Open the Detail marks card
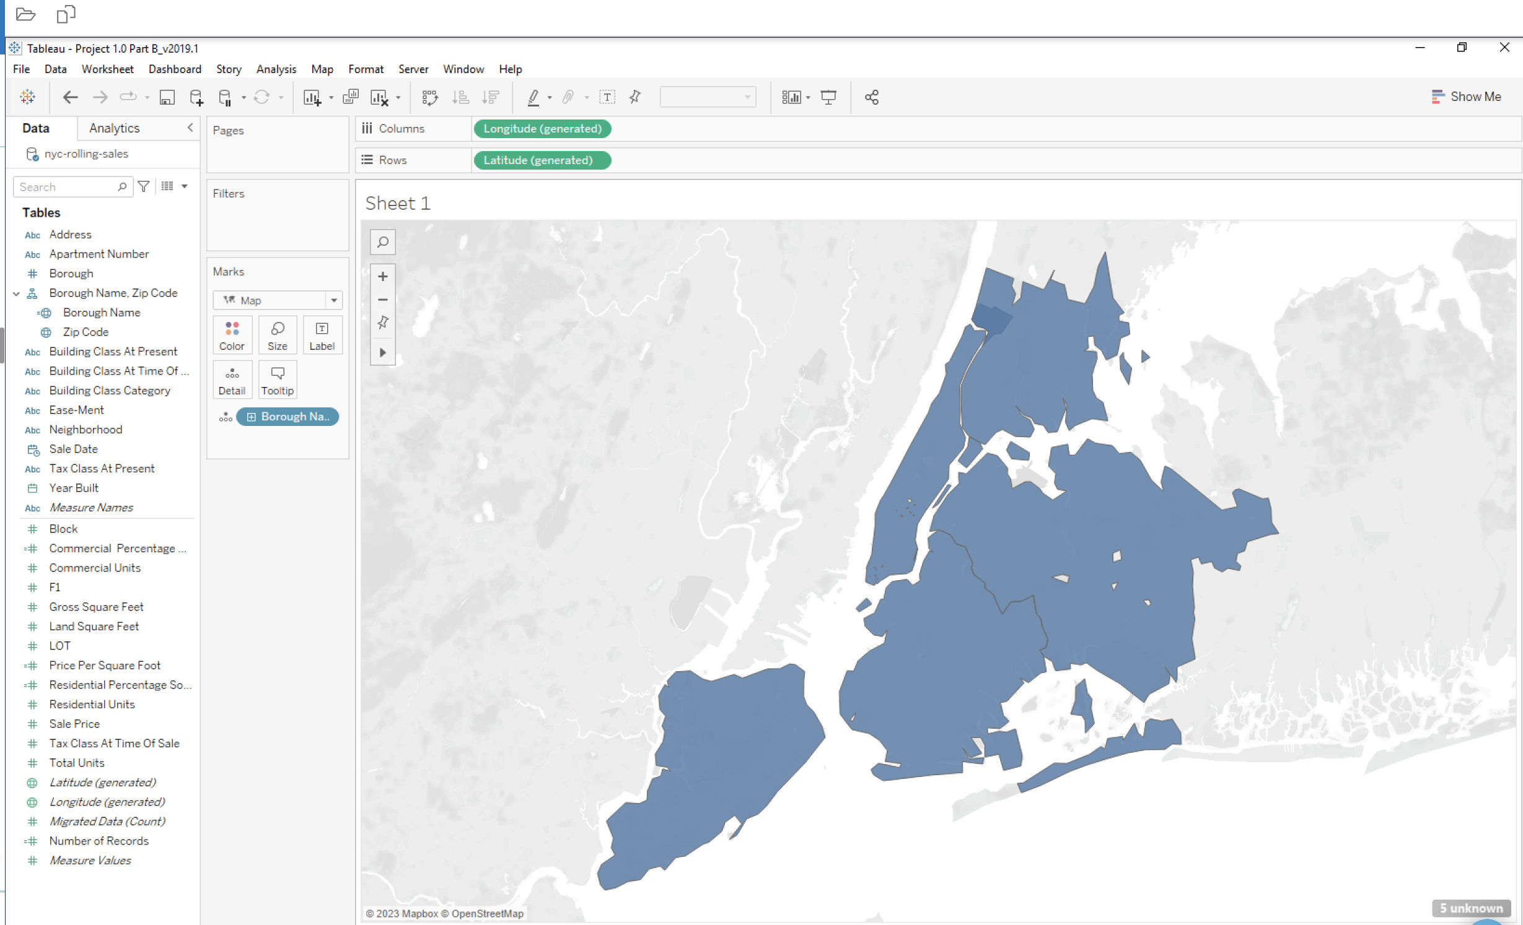This screenshot has height=925, width=1523. tap(232, 380)
